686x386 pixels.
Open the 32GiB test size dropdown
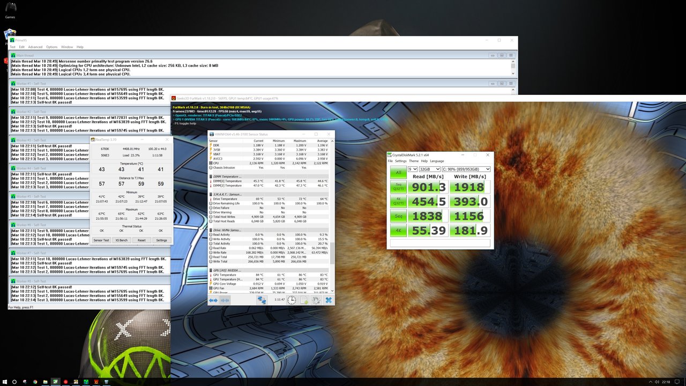point(429,169)
